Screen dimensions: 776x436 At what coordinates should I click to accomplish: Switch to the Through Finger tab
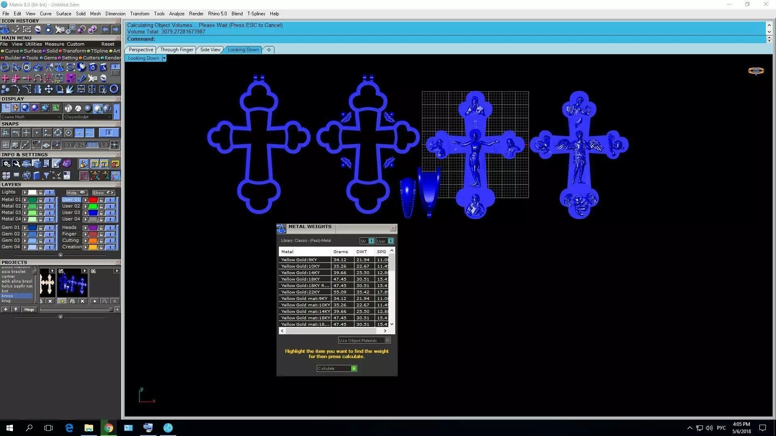[177, 50]
